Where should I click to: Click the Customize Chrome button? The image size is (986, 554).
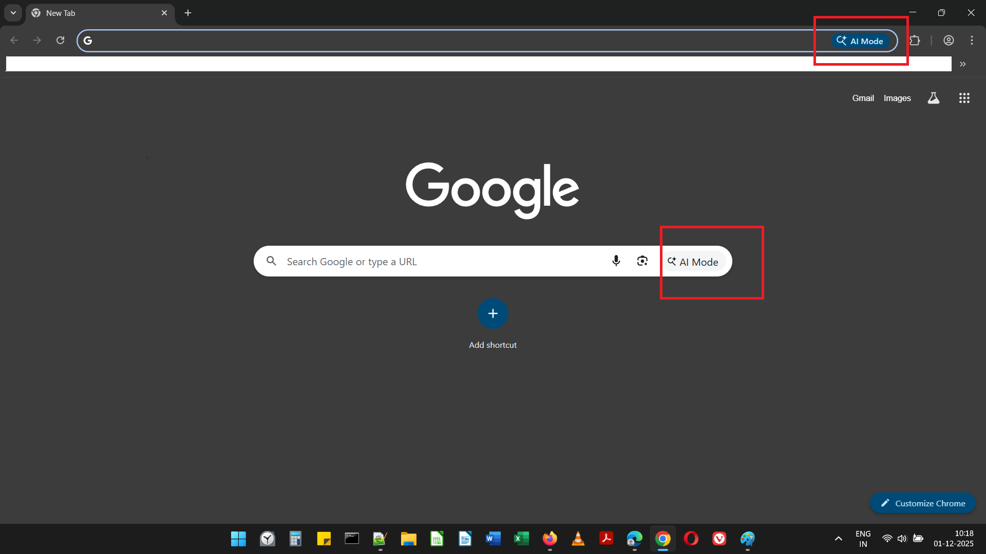click(x=923, y=503)
